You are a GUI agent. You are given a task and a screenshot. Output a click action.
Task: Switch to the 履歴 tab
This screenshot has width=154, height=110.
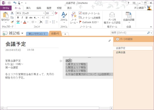49,8
